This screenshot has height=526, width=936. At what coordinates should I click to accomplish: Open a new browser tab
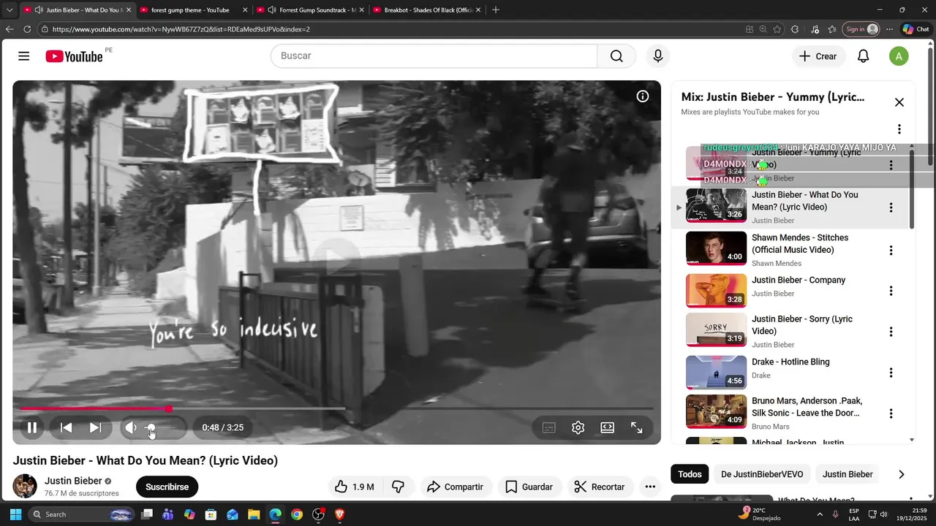tap(496, 10)
